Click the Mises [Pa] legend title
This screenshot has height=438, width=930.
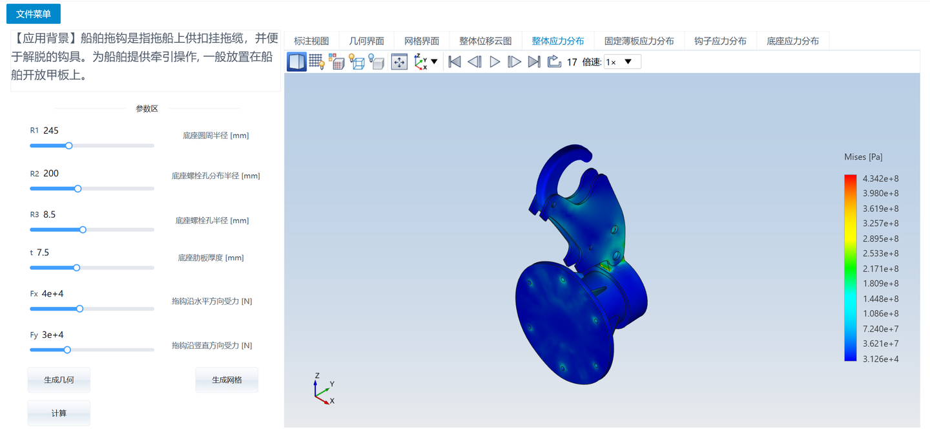click(x=863, y=157)
